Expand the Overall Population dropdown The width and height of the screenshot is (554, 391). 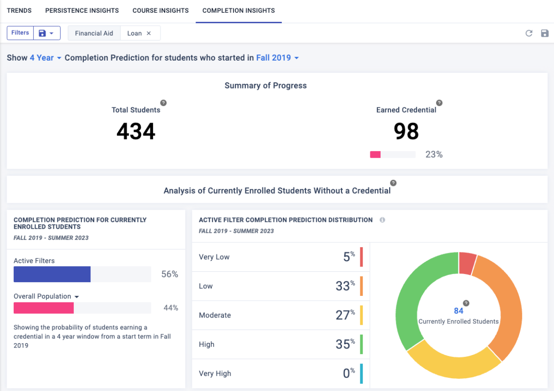tap(77, 296)
